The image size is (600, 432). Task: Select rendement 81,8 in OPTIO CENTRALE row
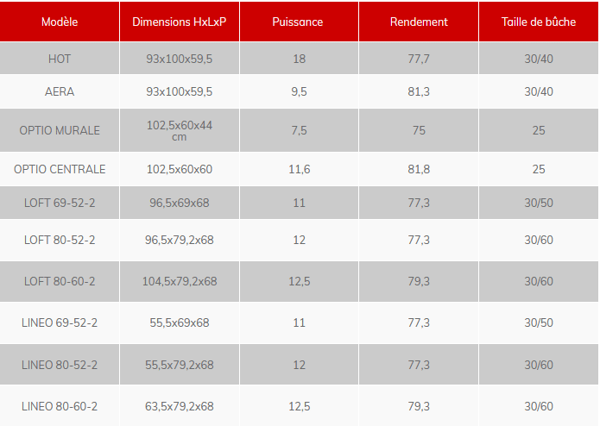click(x=419, y=169)
